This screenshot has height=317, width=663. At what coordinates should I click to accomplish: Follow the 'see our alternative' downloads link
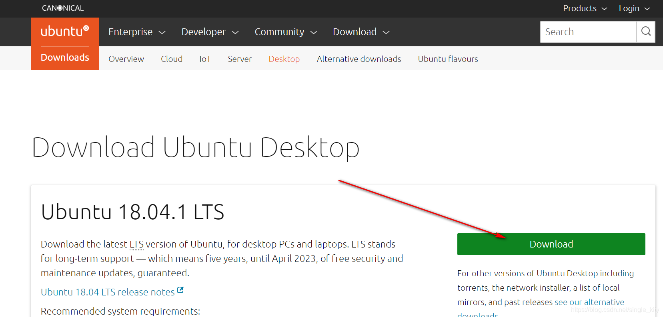pyautogui.click(x=589, y=302)
